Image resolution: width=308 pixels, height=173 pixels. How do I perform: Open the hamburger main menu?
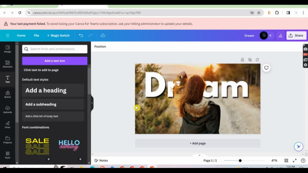8,35
